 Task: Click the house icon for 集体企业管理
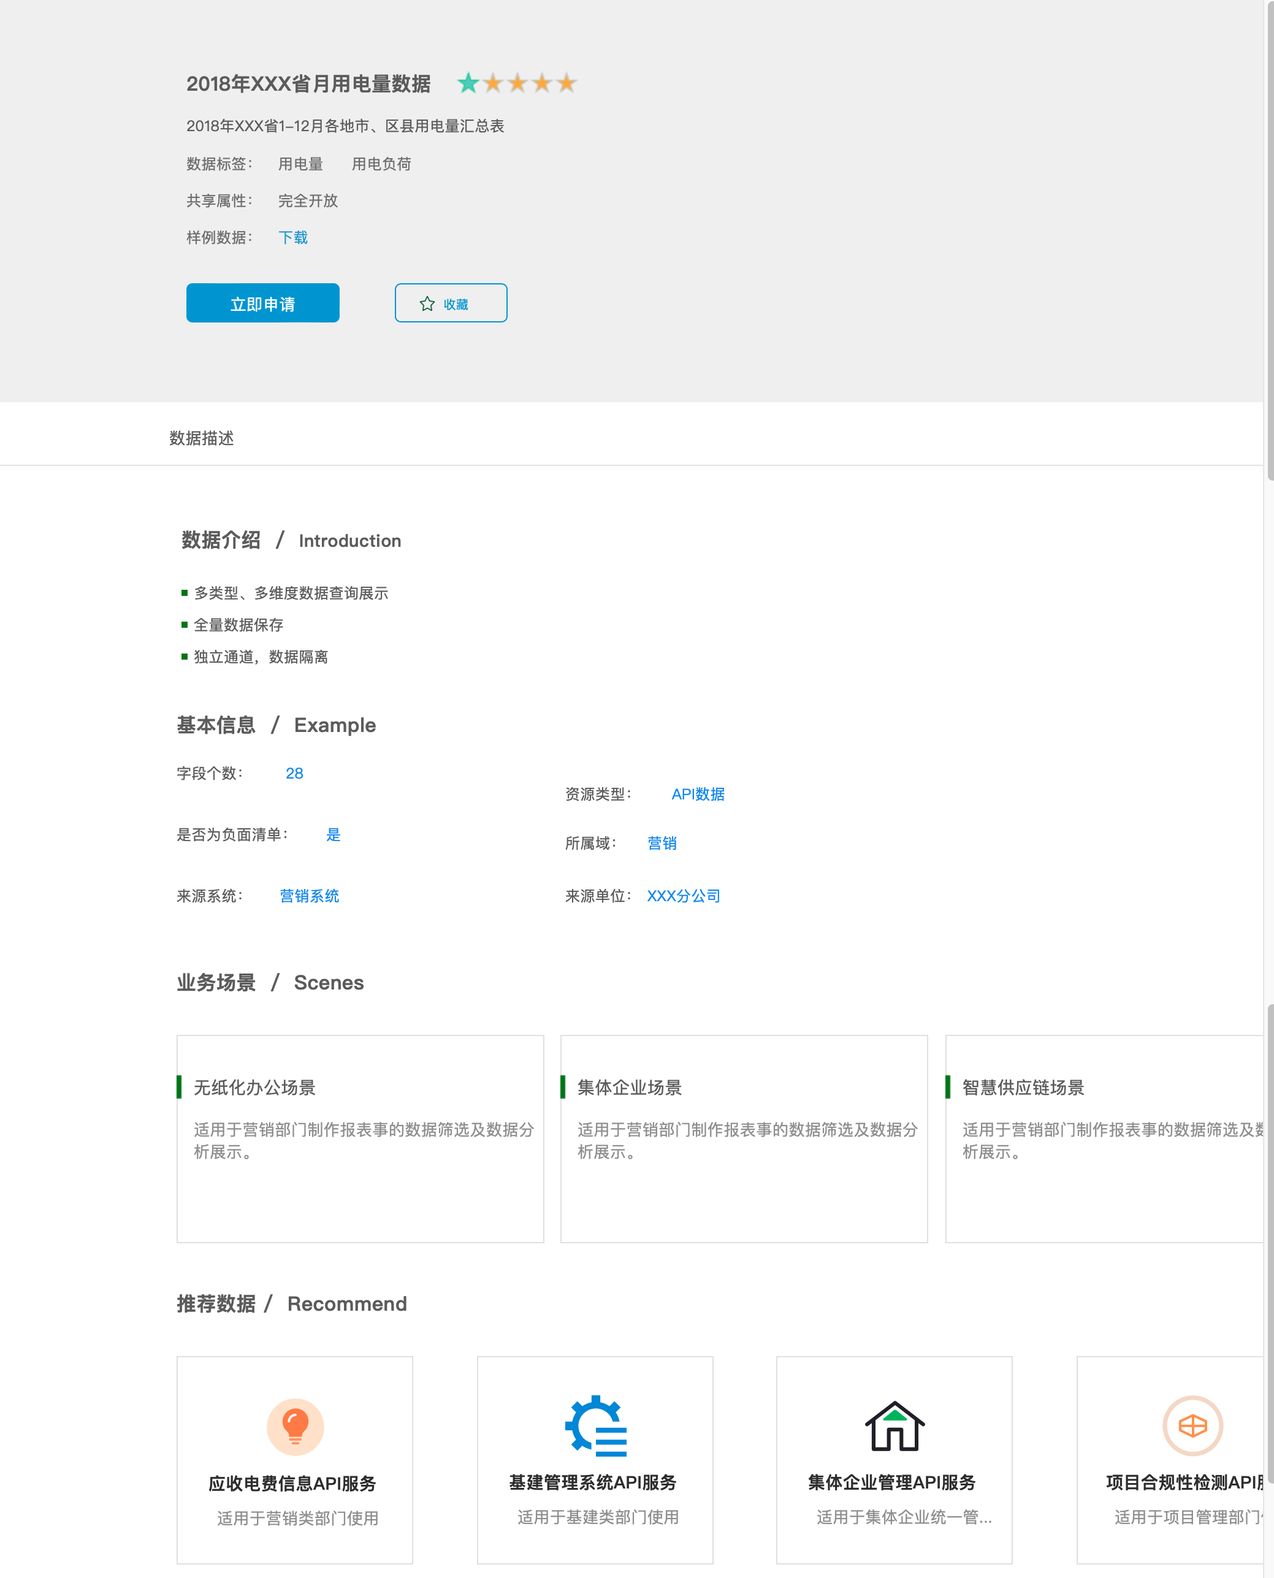point(894,1425)
